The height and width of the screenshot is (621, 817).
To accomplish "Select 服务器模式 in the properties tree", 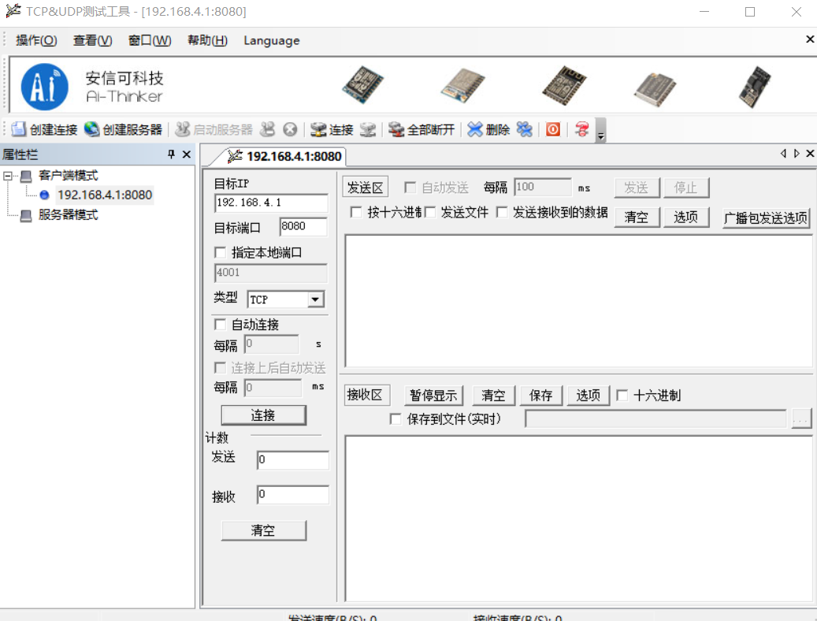I will point(68,215).
